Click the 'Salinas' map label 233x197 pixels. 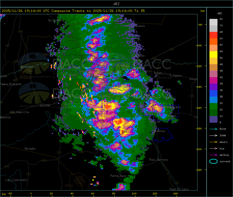[x=45, y=105]
